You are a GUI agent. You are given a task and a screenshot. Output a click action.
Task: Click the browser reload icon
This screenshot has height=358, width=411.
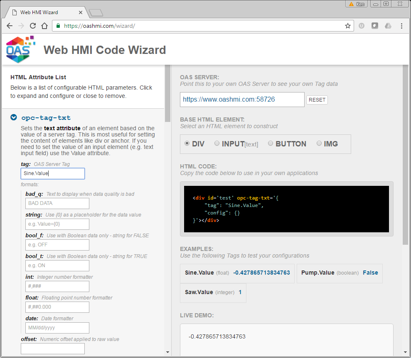(33, 26)
